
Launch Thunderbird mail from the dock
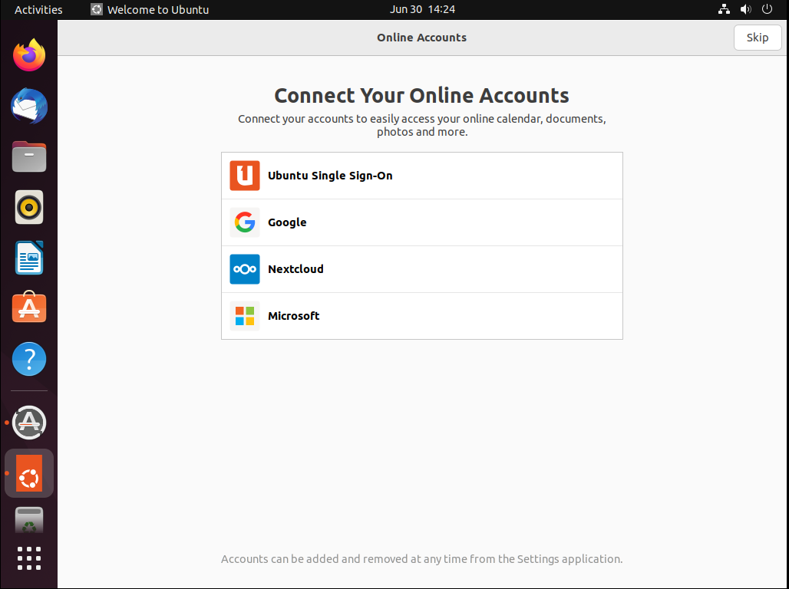click(29, 106)
